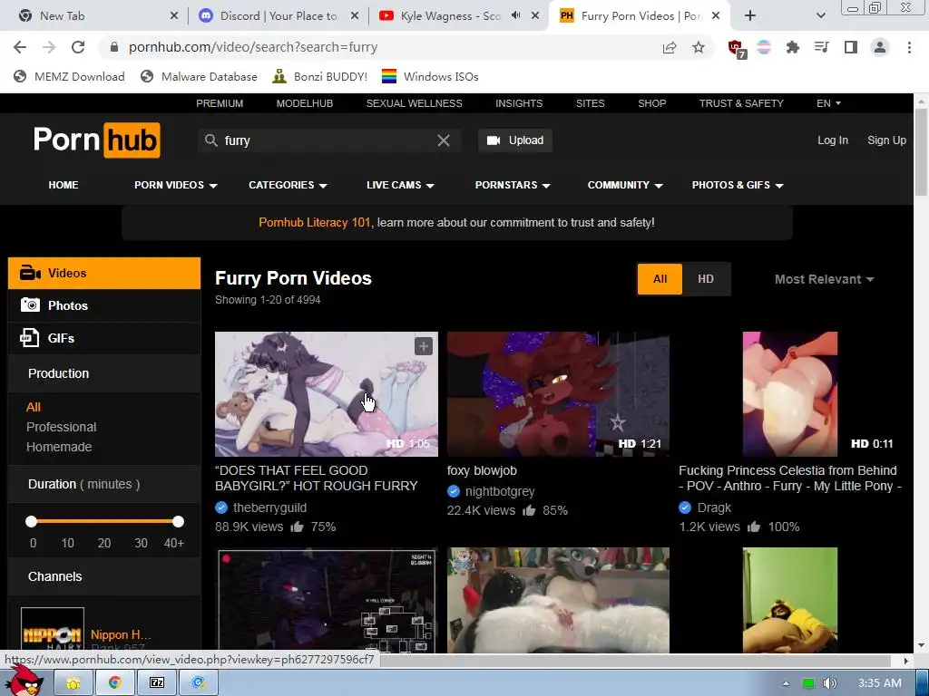The height and width of the screenshot is (696, 929).
Task: Click the striped flag extension icon
Action: point(764,47)
